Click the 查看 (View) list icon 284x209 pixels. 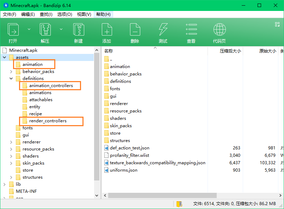(191, 29)
